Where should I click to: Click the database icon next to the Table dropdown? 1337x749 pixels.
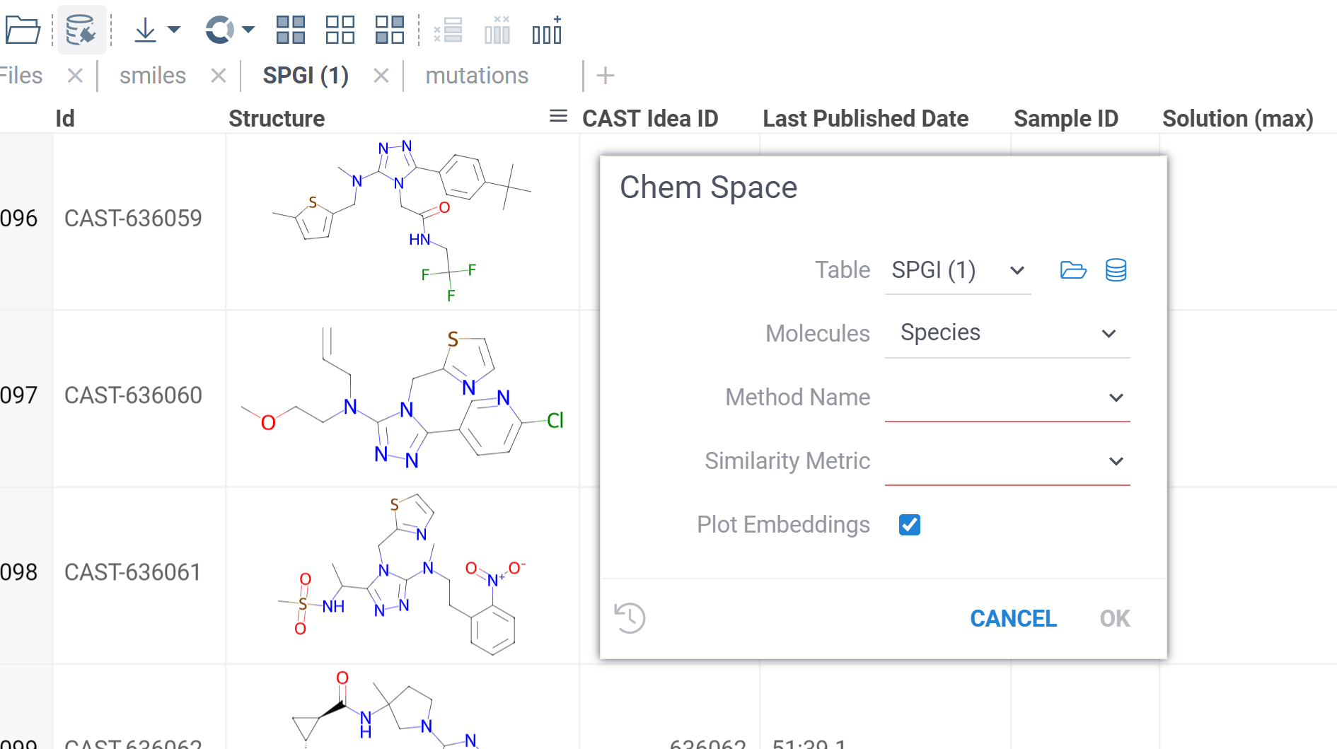coord(1116,269)
